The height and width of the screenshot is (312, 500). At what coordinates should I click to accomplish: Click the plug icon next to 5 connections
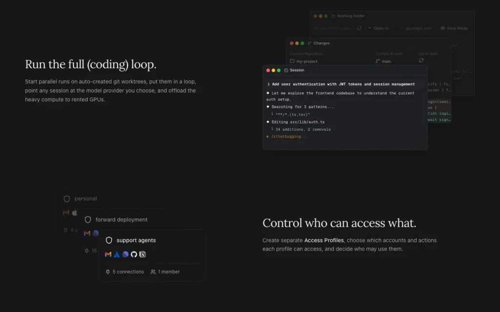[x=108, y=272]
